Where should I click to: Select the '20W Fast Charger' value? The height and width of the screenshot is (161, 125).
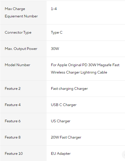point(66,137)
